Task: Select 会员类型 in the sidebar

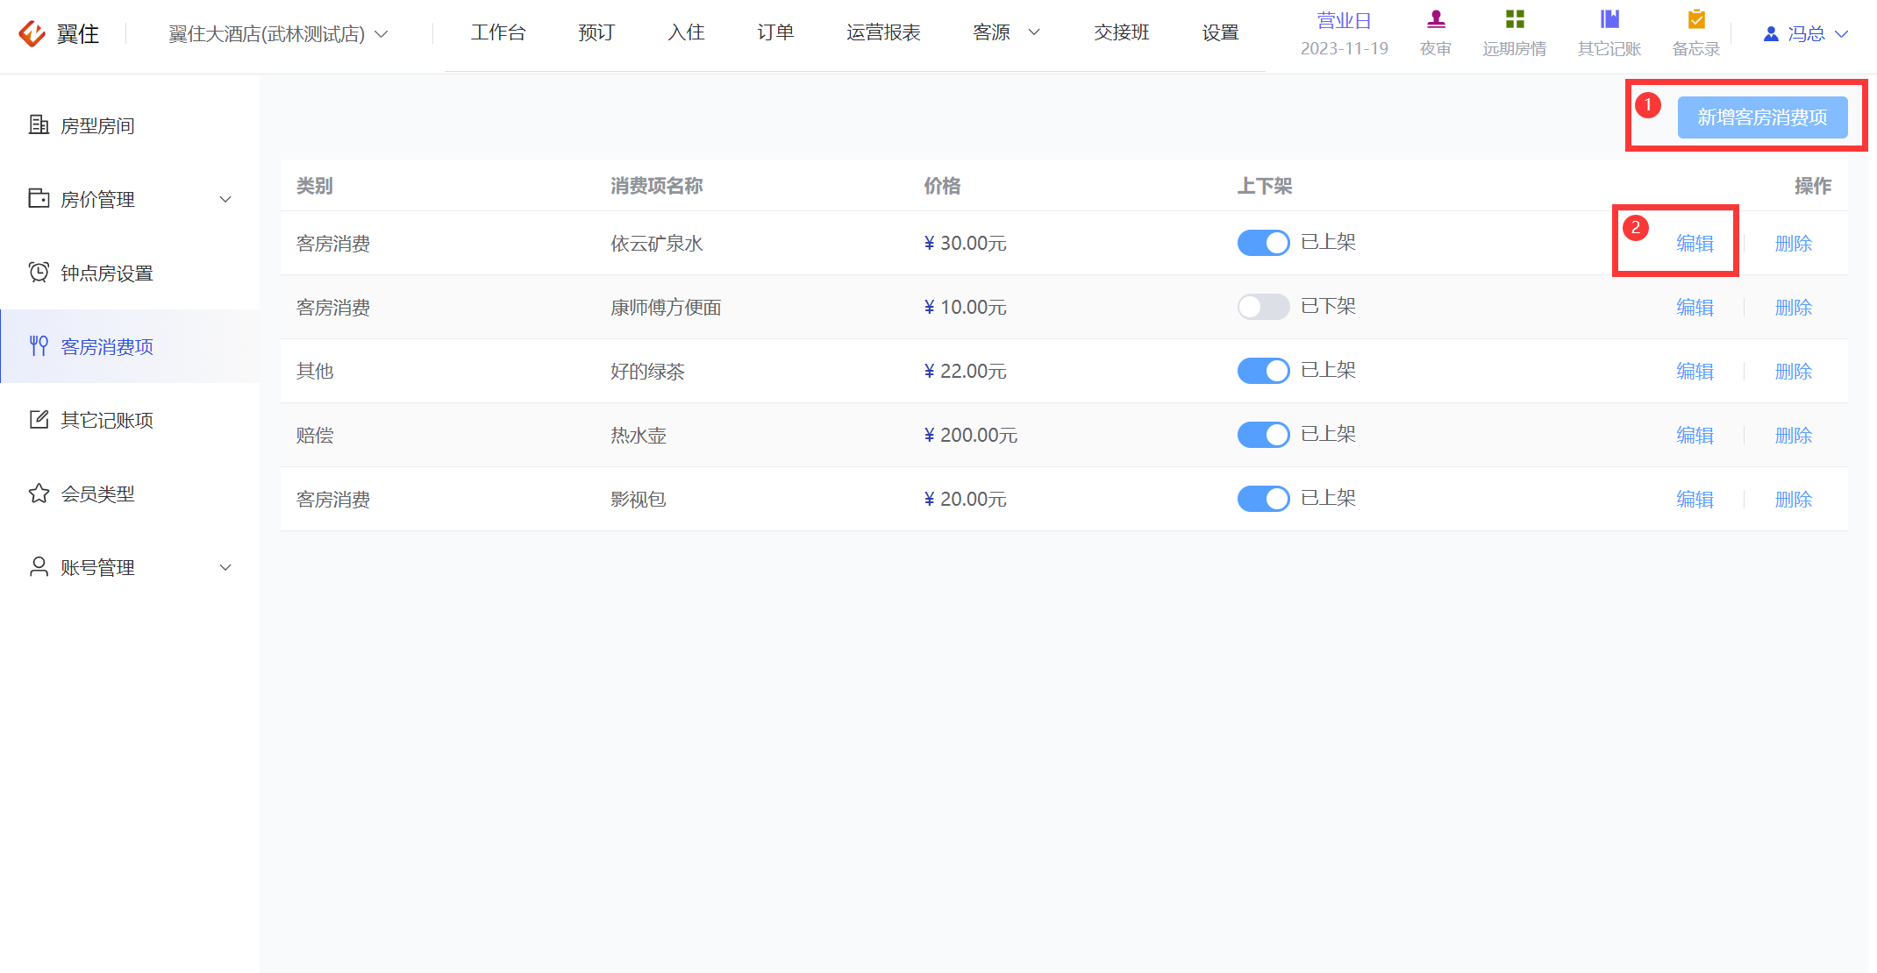Action: (130, 494)
